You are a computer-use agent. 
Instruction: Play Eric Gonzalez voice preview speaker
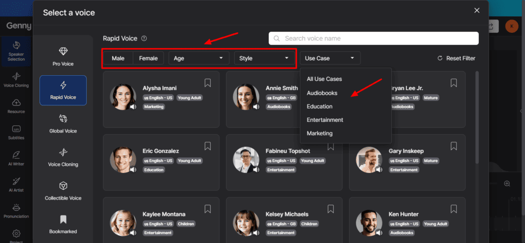click(x=133, y=169)
